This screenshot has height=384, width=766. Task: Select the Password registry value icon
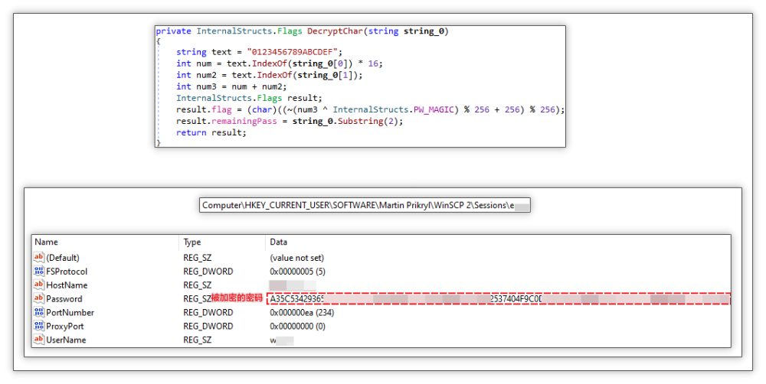click(x=39, y=299)
